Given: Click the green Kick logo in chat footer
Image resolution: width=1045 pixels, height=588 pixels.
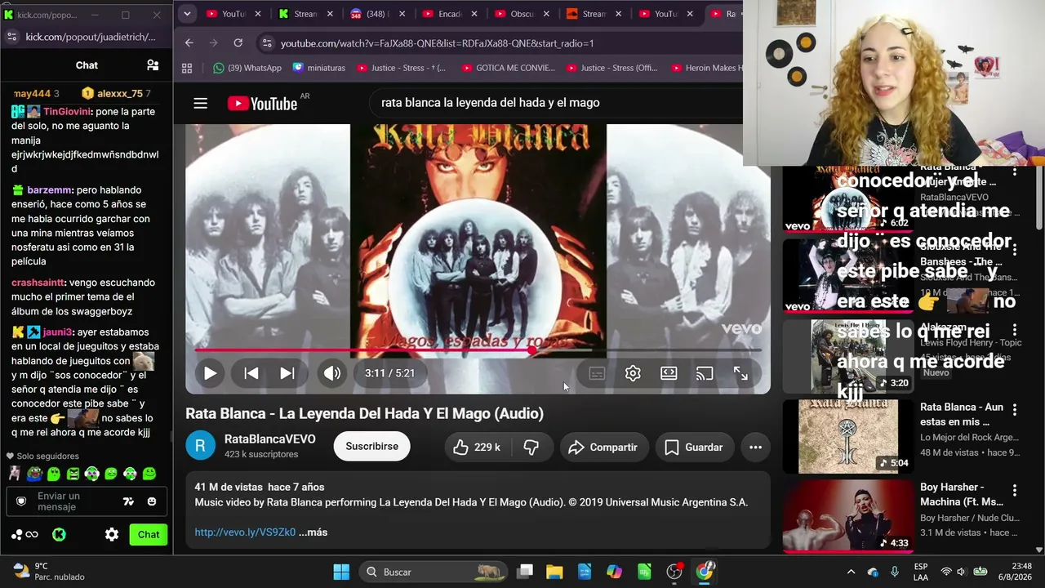Looking at the screenshot, I should point(59,535).
